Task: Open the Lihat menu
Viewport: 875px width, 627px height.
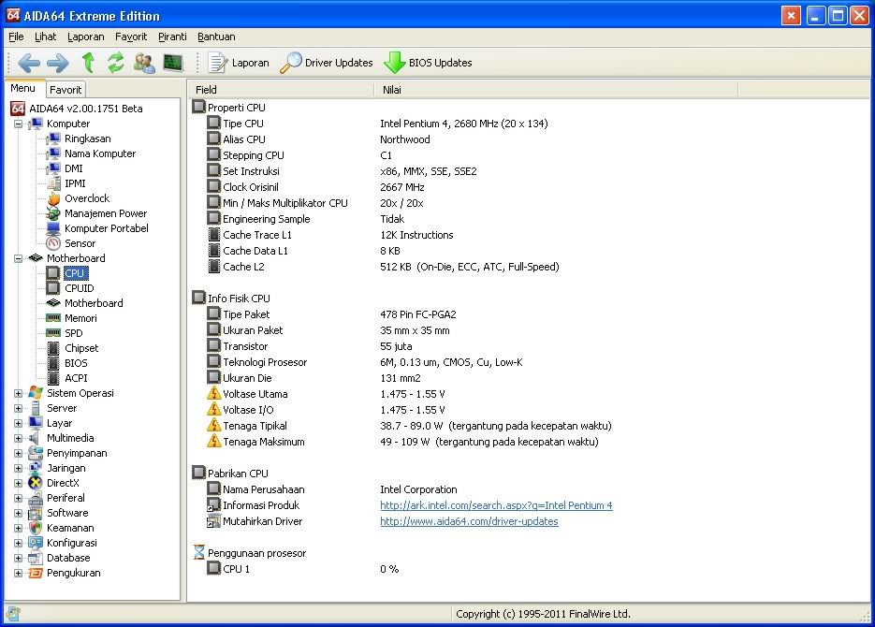Action: (x=45, y=36)
